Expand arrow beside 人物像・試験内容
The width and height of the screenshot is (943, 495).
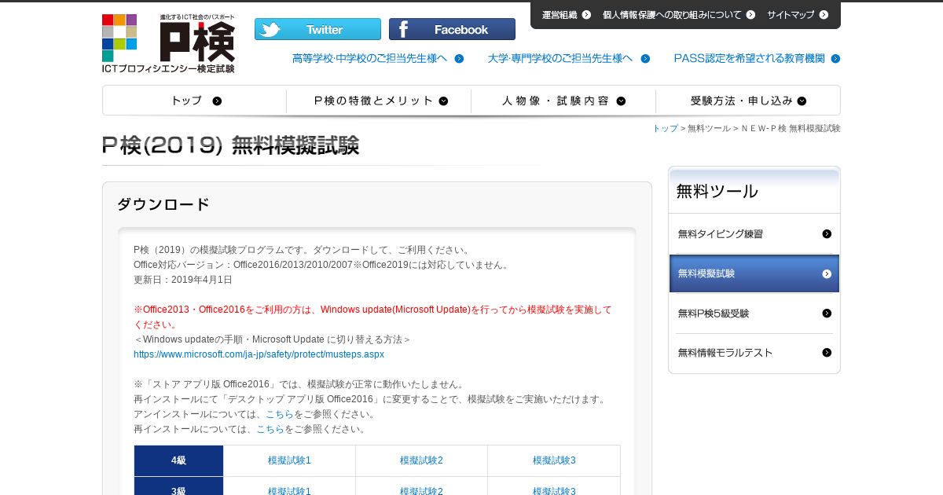click(x=621, y=101)
